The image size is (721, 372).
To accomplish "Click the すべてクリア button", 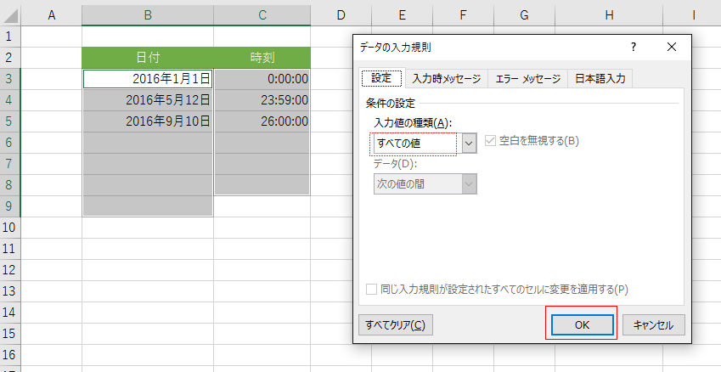I will tap(395, 324).
